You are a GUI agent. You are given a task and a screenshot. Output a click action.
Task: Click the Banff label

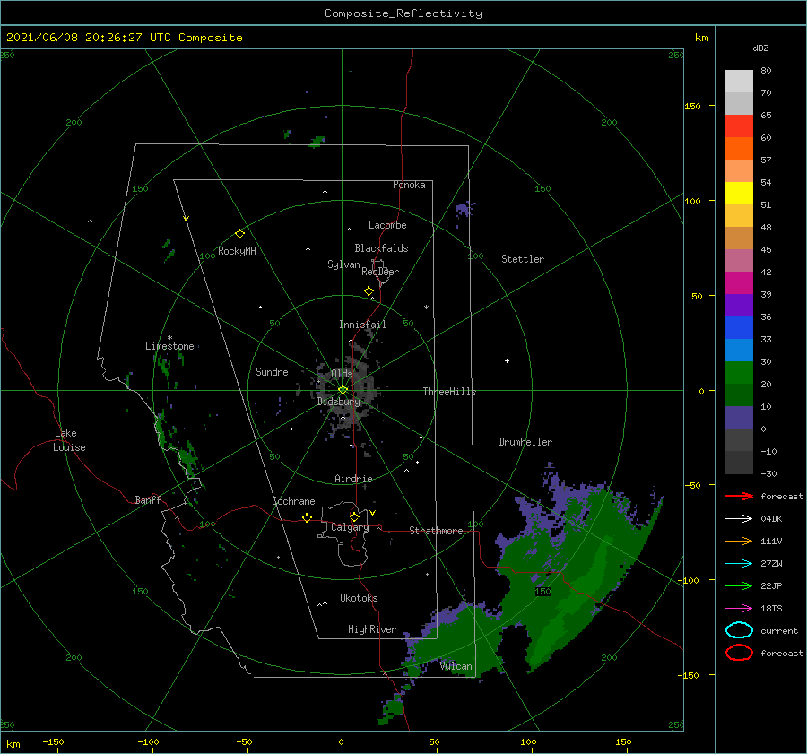coord(148,499)
